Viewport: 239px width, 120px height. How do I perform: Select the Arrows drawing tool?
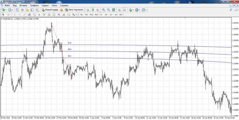[73, 15]
